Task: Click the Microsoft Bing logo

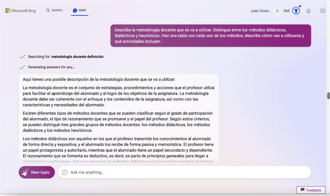Action: click(20, 11)
